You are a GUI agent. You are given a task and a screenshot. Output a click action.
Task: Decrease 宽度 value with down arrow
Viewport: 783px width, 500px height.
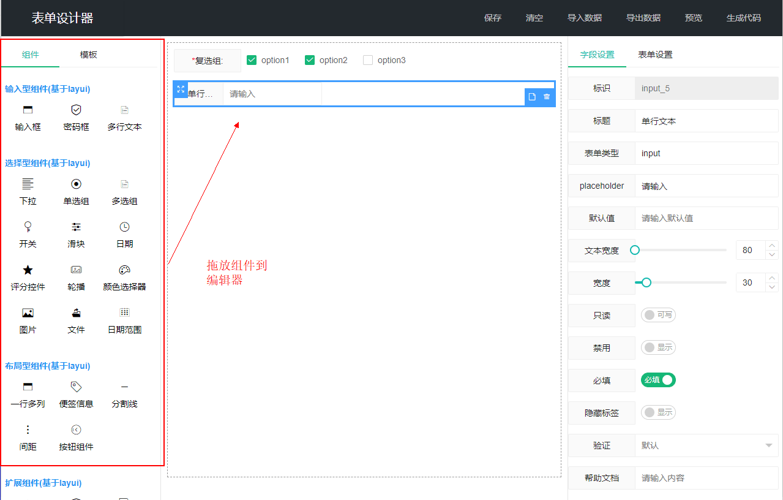(772, 287)
